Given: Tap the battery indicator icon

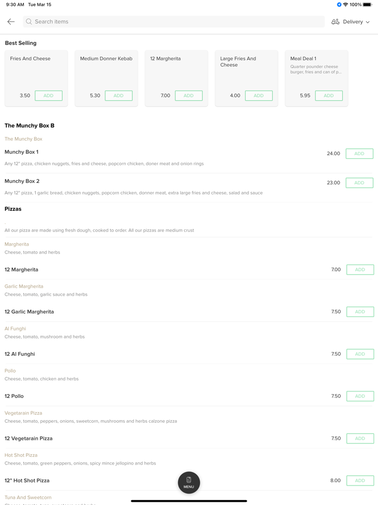Looking at the screenshot, I should (x=368, y=5).
